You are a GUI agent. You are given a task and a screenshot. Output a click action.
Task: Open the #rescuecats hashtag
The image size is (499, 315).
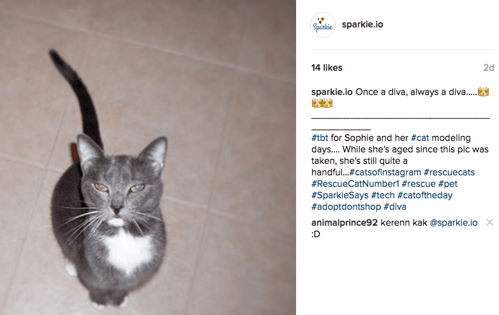point(449,172)
